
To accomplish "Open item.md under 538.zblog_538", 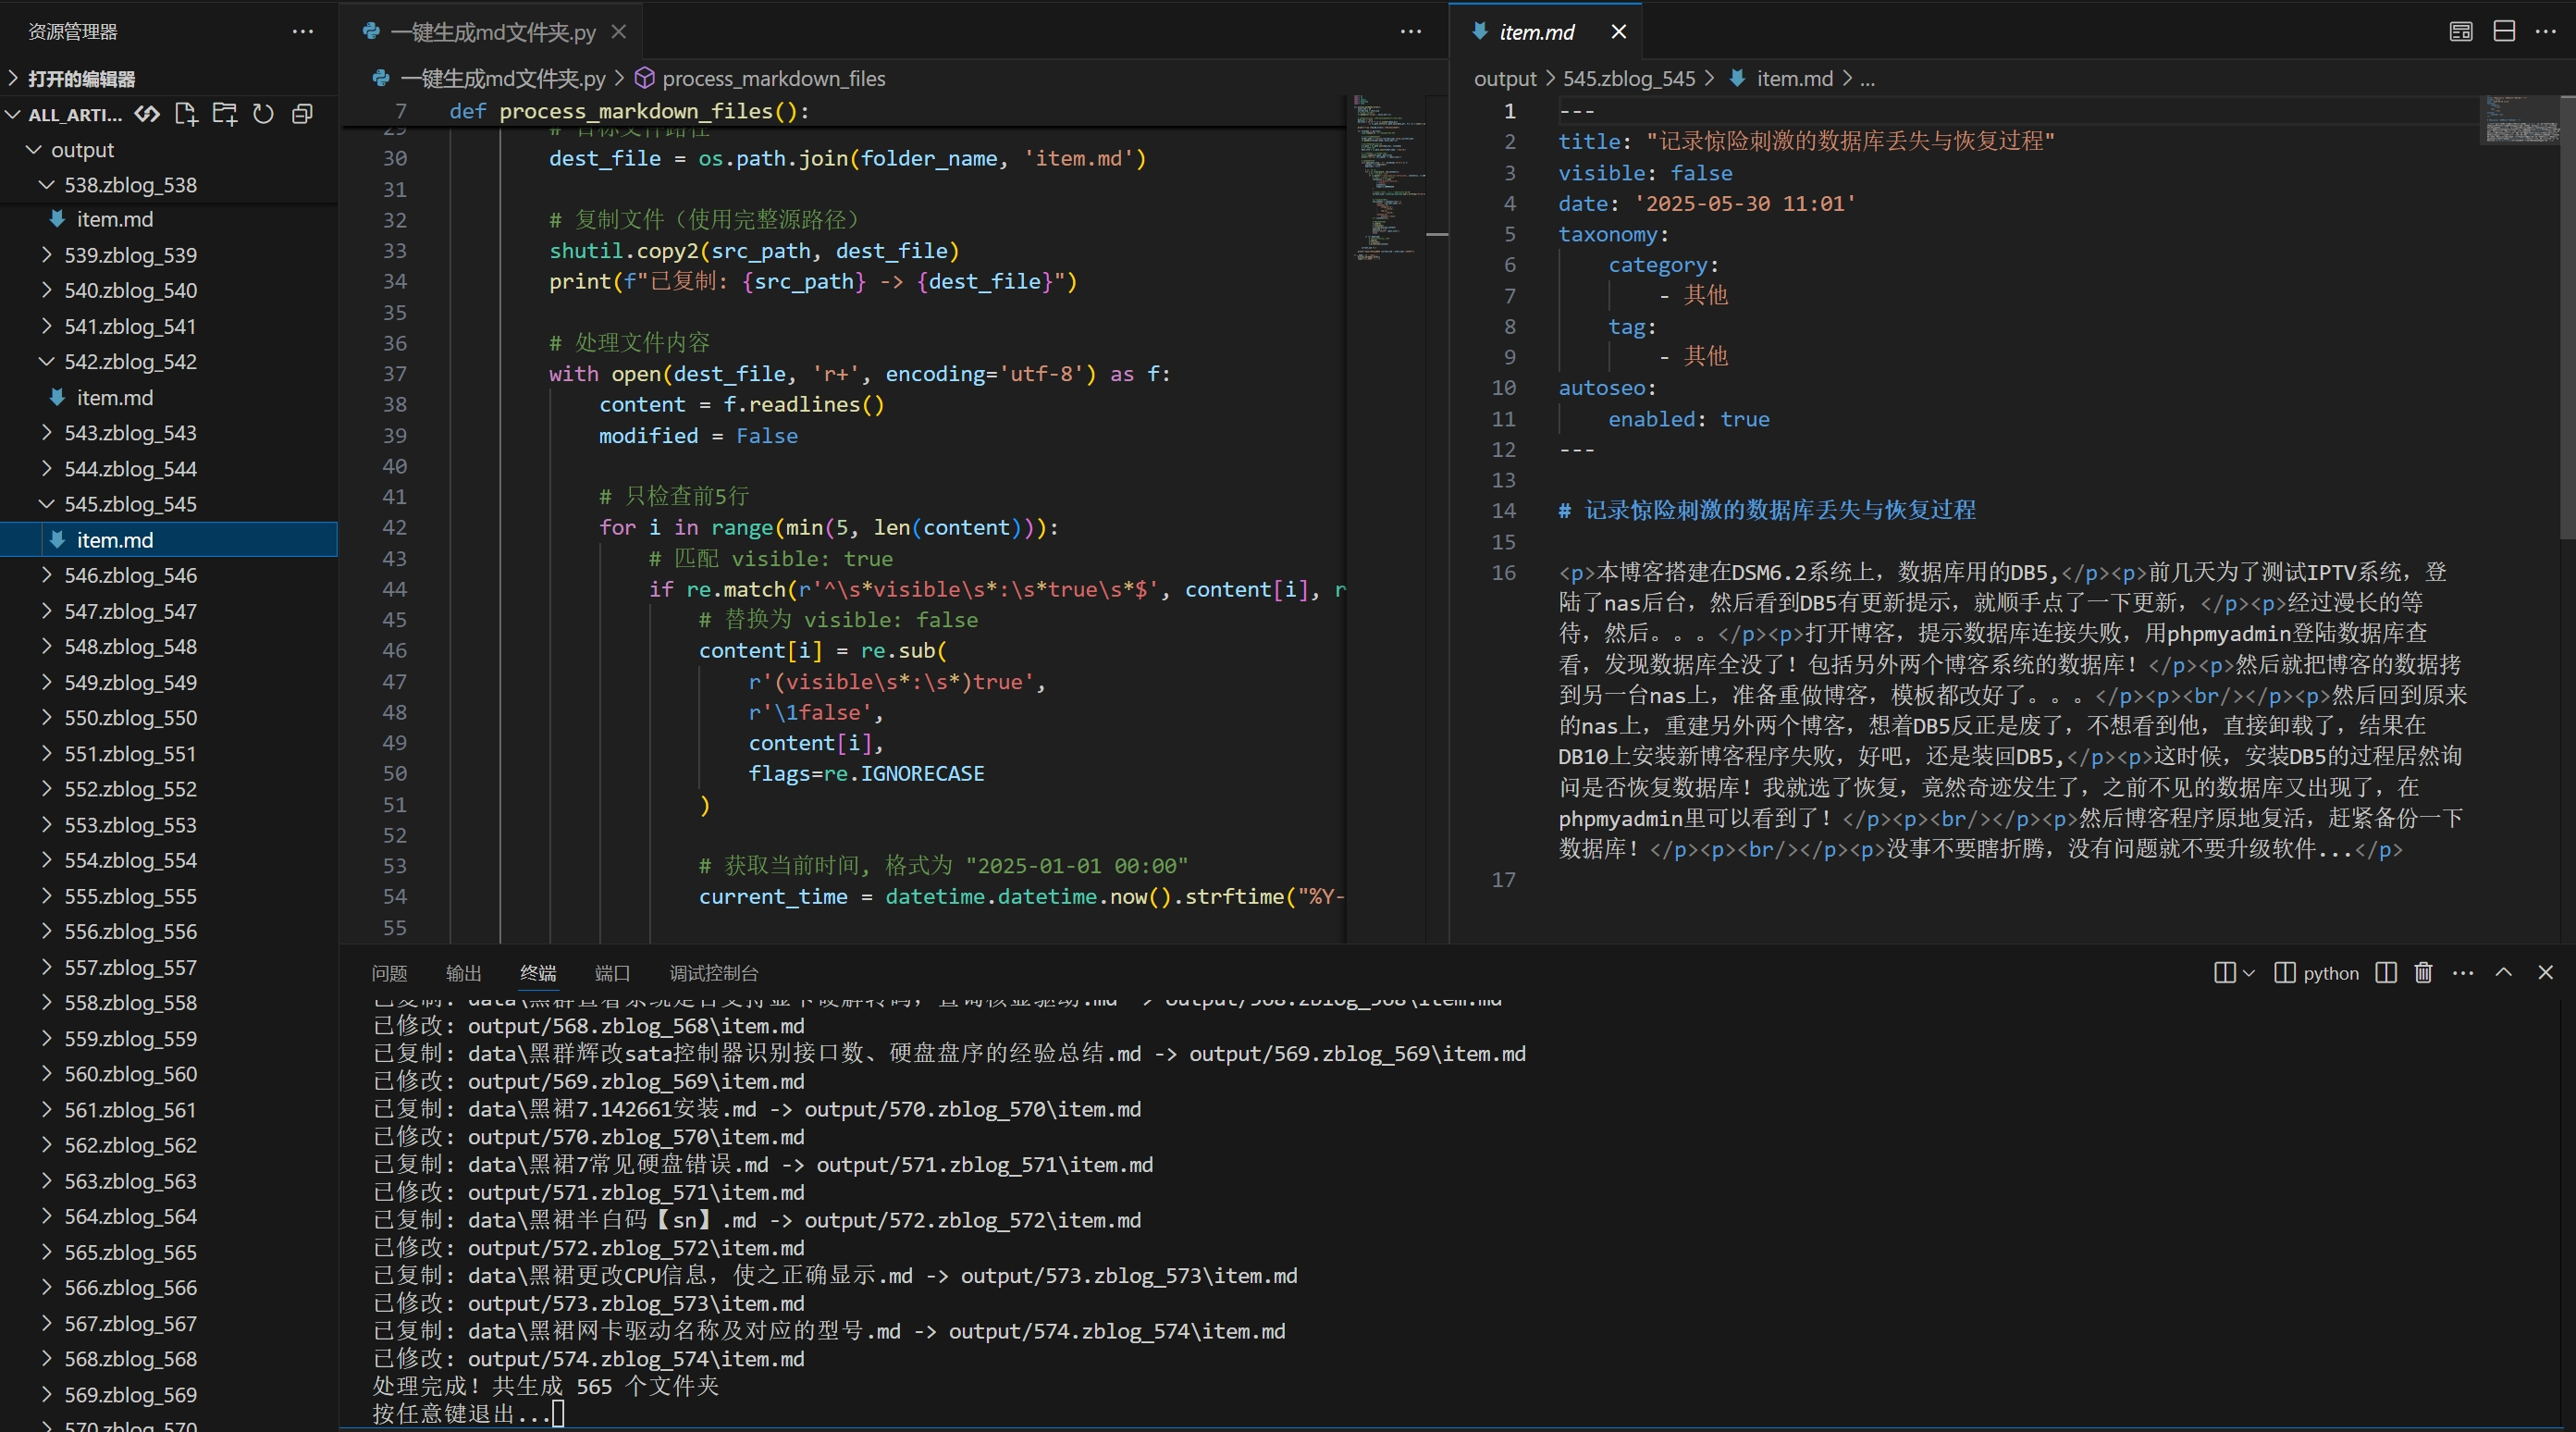I will 114,219.
